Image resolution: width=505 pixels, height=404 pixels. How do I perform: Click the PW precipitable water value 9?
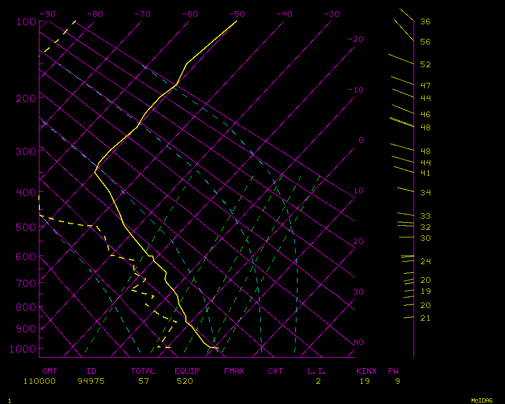click(397, 381)
